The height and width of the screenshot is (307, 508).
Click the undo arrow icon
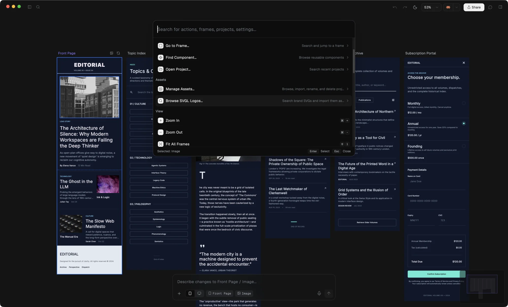click(395, 7)
